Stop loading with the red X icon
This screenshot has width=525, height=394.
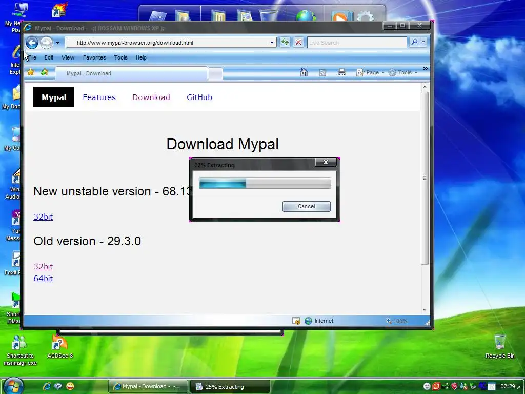click(x=298, y=42)
